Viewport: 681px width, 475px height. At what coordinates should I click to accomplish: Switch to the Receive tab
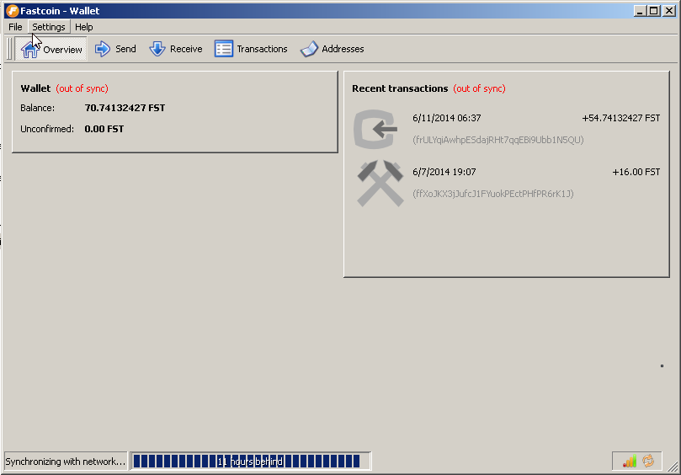(175, 49)
